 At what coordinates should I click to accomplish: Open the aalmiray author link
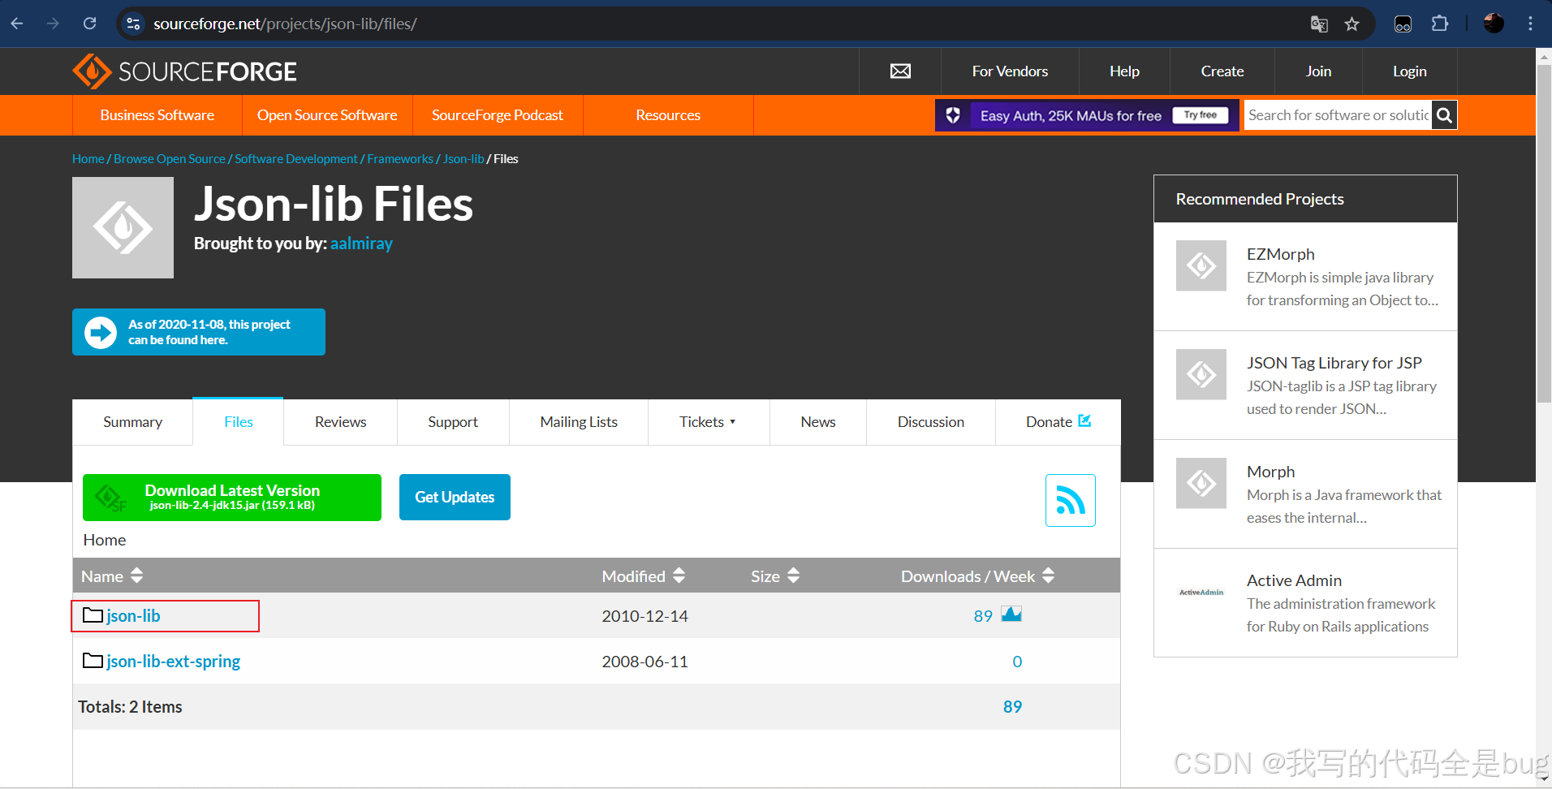(x=361, y=244)
